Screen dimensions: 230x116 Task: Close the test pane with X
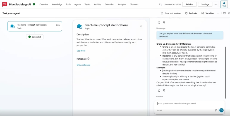(x=229, y=13)
